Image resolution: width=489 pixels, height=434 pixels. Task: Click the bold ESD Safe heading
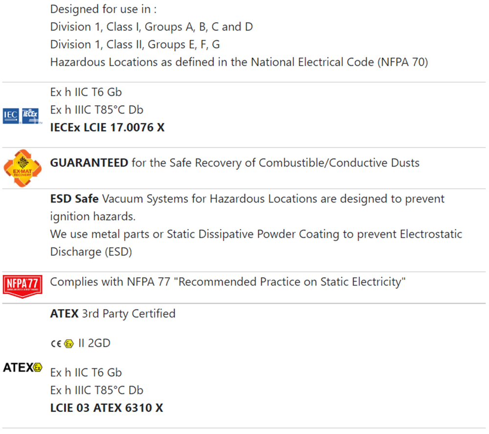pyautogui.click(x=74, y=199)
